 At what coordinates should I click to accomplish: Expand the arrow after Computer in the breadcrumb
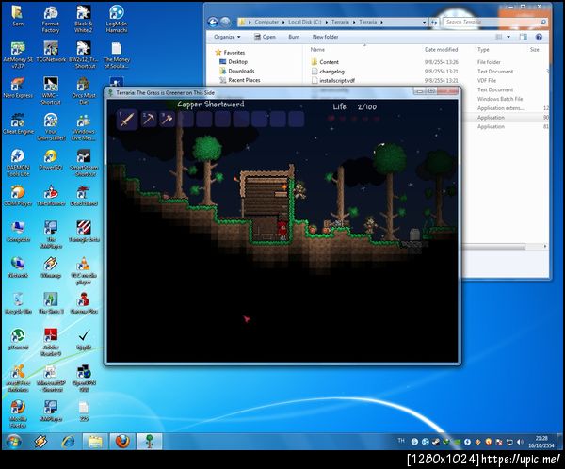pos(283,22)
